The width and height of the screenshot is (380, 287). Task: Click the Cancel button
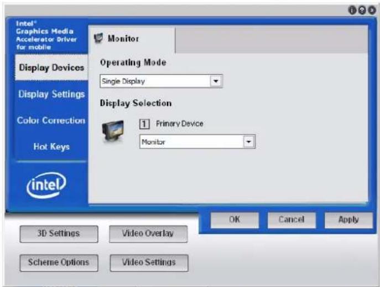point(291,220)
